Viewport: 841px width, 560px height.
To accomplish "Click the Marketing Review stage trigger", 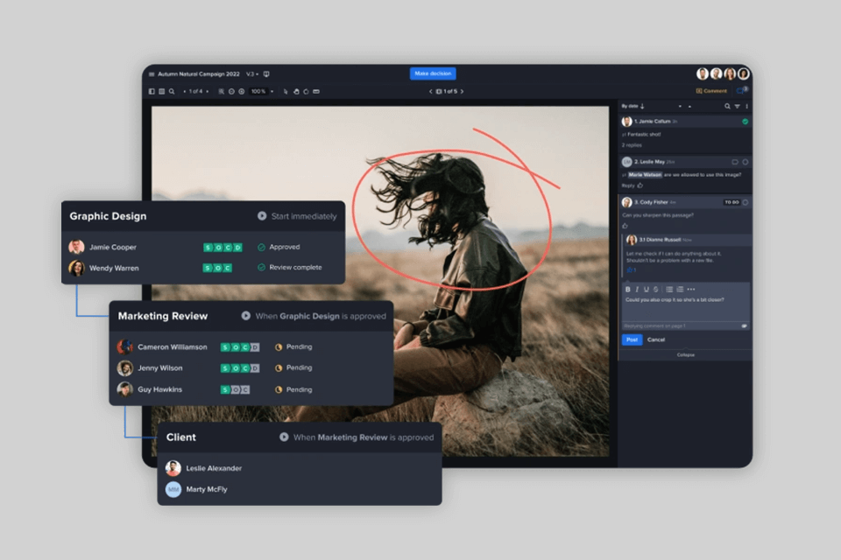I will [x=314, y=316].
